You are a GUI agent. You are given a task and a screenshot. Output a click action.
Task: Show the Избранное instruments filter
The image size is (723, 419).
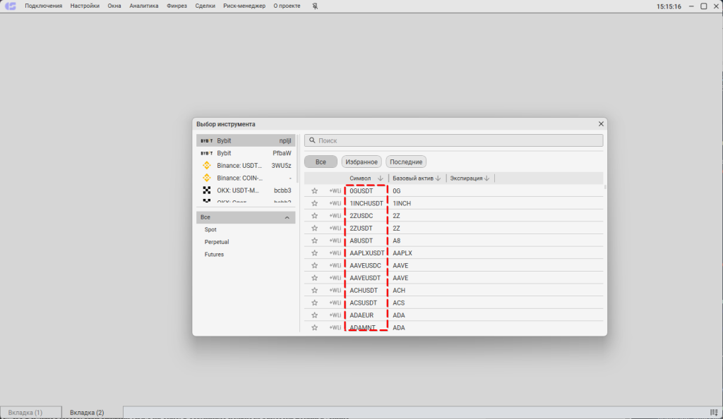pyautogui.click(x=362, y=162)
